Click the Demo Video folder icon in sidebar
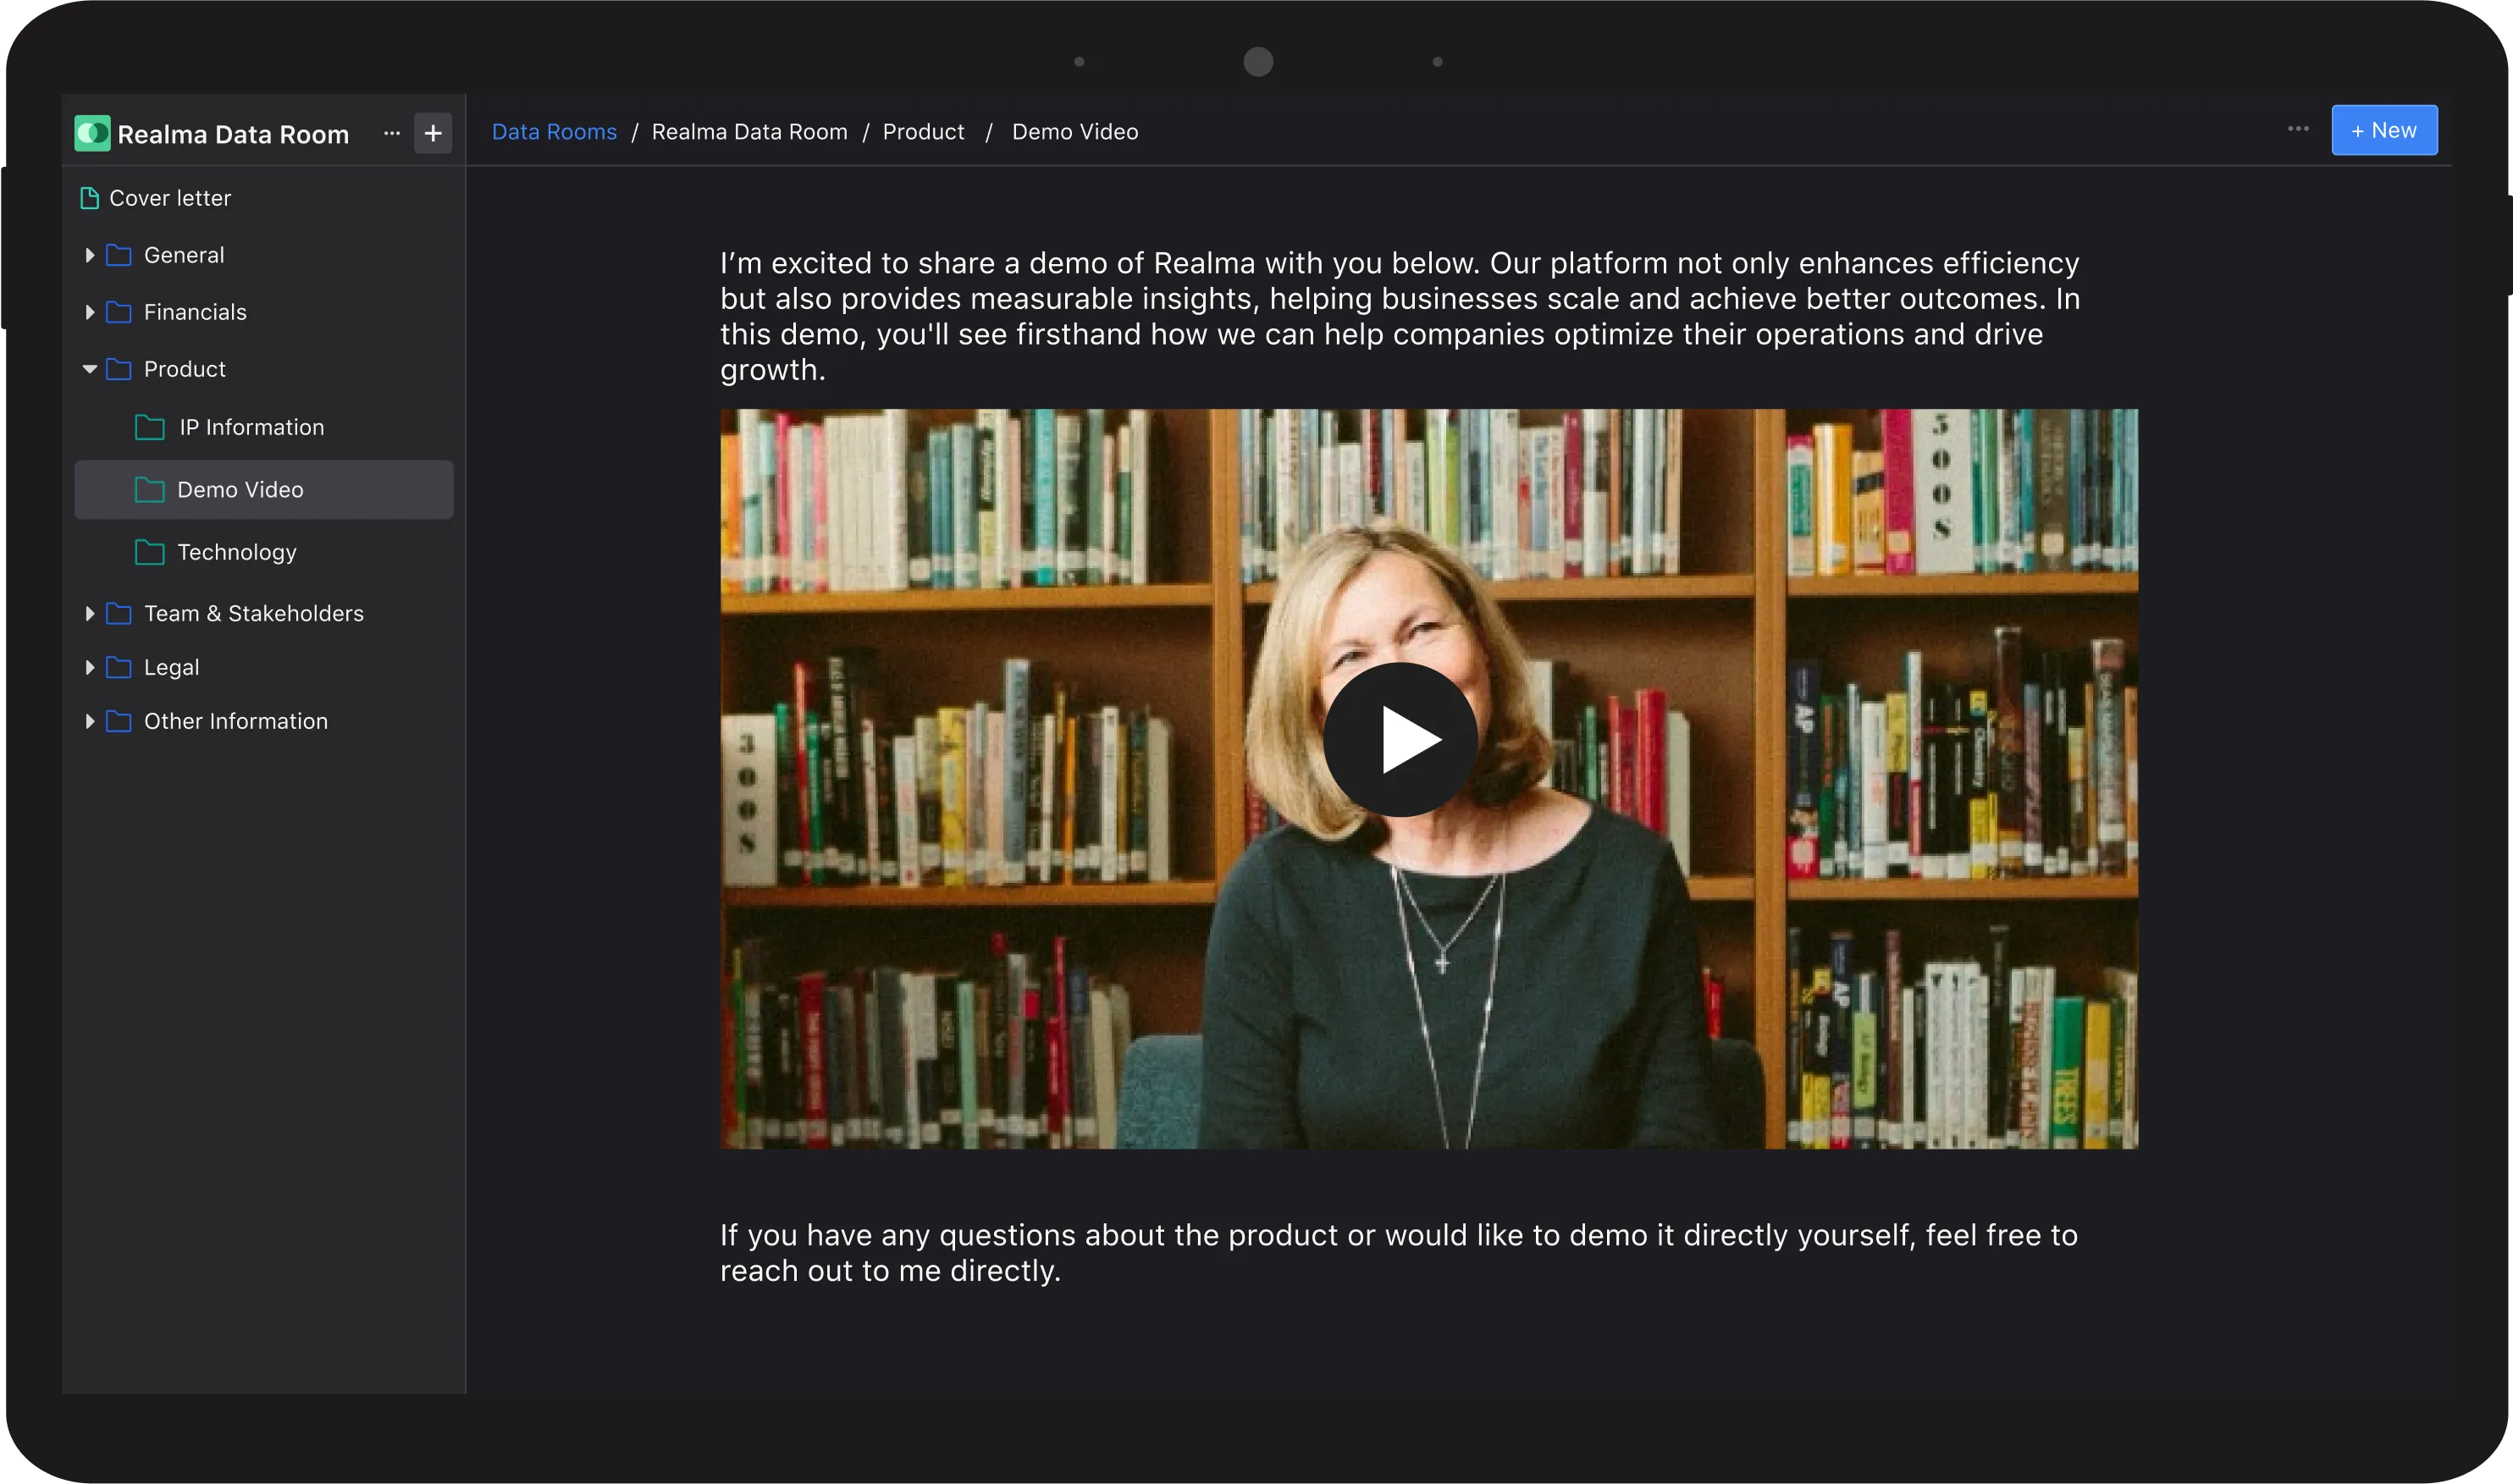Viewport: 2513px width, 1484px height. coord(150,490)
